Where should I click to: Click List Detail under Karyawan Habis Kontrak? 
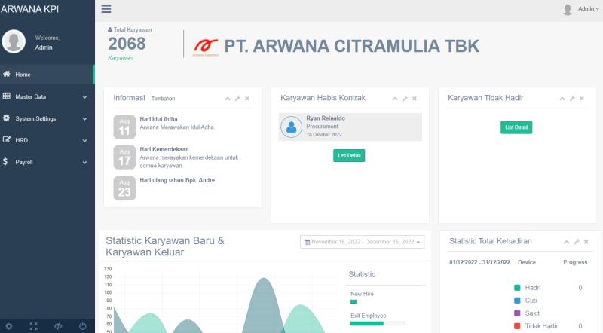tap(349, 155)
